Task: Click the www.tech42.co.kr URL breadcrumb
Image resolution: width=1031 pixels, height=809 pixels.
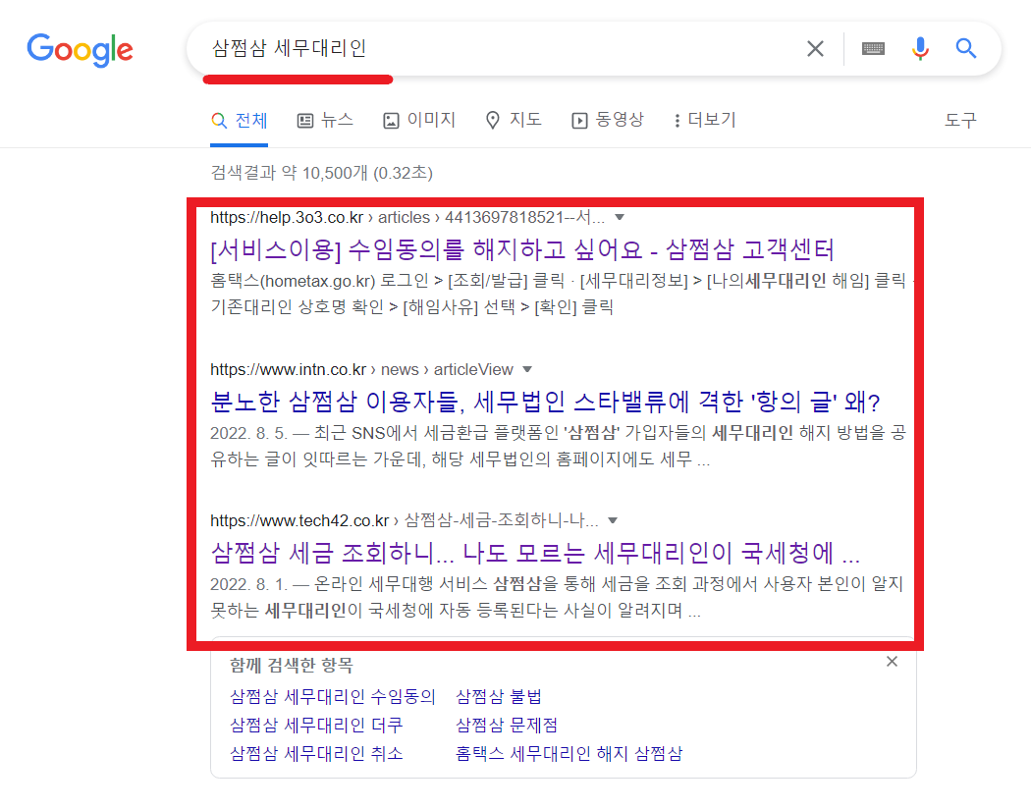Action: [x=405, y=520]
